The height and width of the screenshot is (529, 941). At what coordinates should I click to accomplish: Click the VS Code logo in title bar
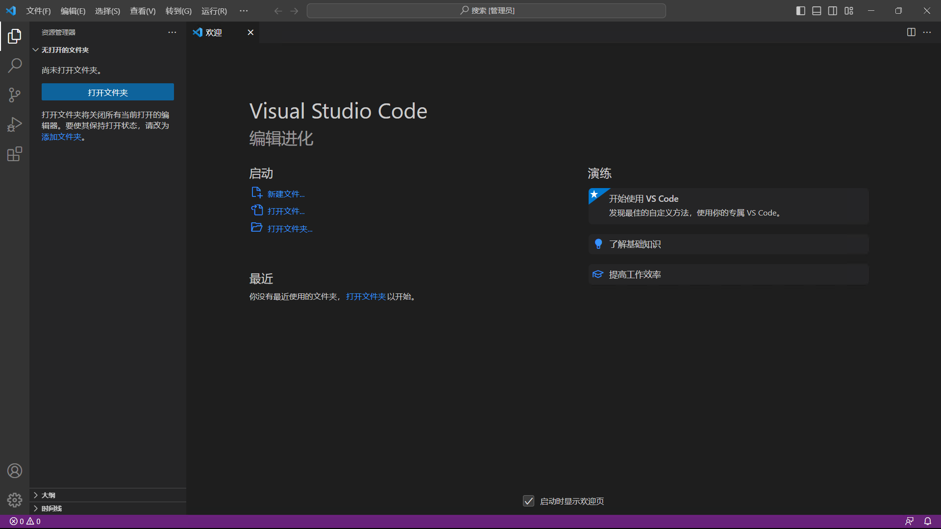point(11,11)
